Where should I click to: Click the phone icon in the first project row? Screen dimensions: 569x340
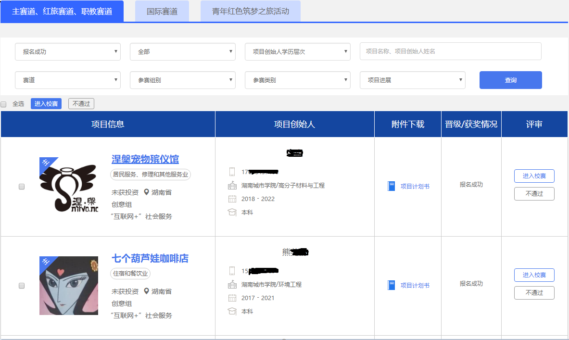pyautogui.click(x=232, y=172)
